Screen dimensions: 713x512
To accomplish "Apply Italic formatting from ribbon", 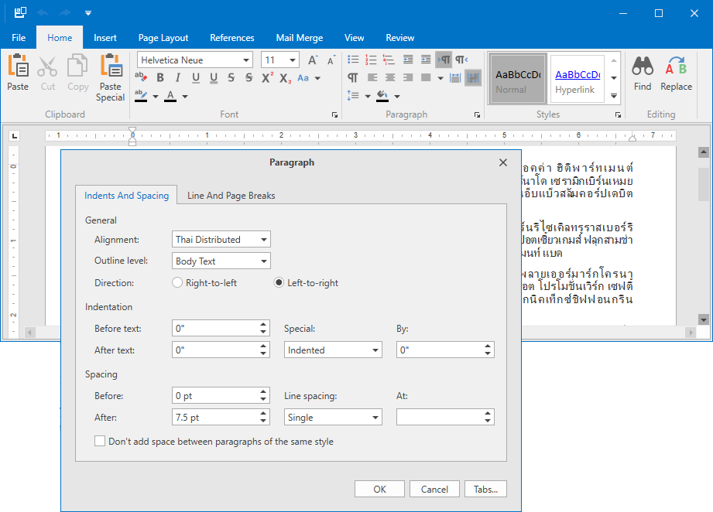I will (178, 77).
